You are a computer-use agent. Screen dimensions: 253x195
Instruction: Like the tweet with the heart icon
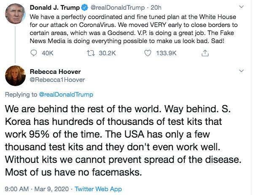pos(148,53)
